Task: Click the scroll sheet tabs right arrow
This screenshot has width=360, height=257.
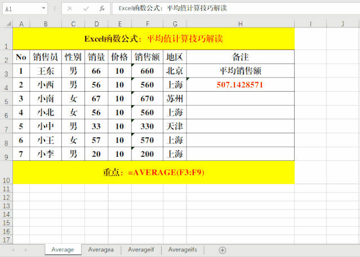Action: coord(25,250)
